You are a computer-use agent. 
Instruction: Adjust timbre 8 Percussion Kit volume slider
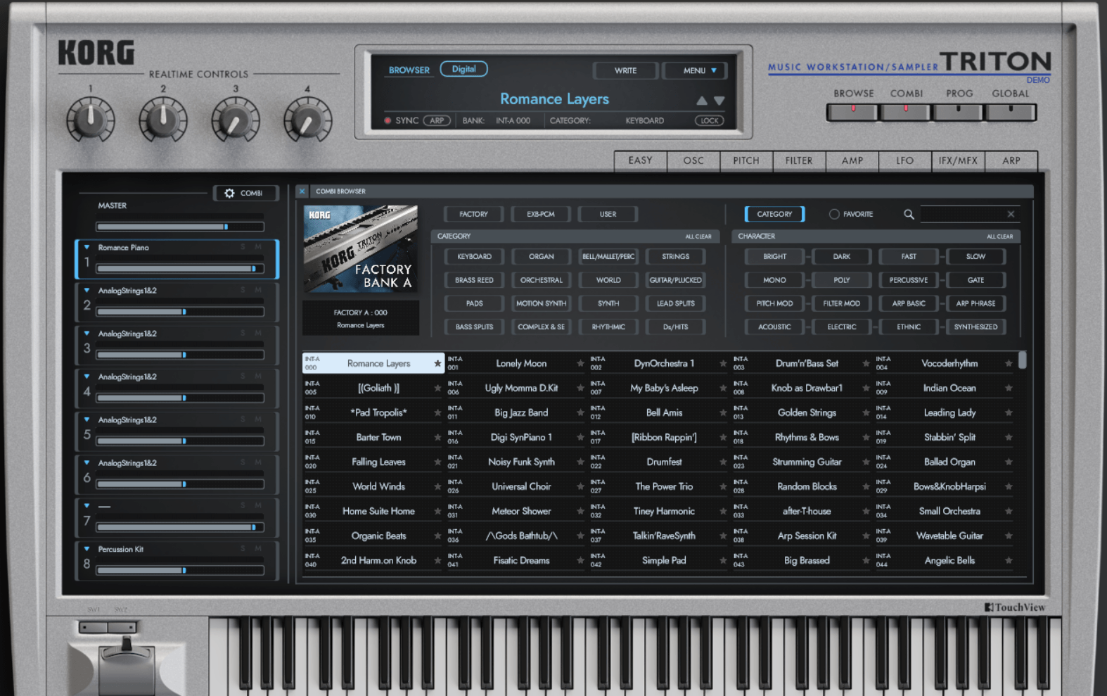pos(180,570)
